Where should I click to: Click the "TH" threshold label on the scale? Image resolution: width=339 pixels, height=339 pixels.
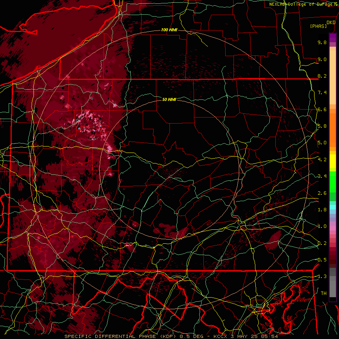pyautogui.click(x=324, y=293)
